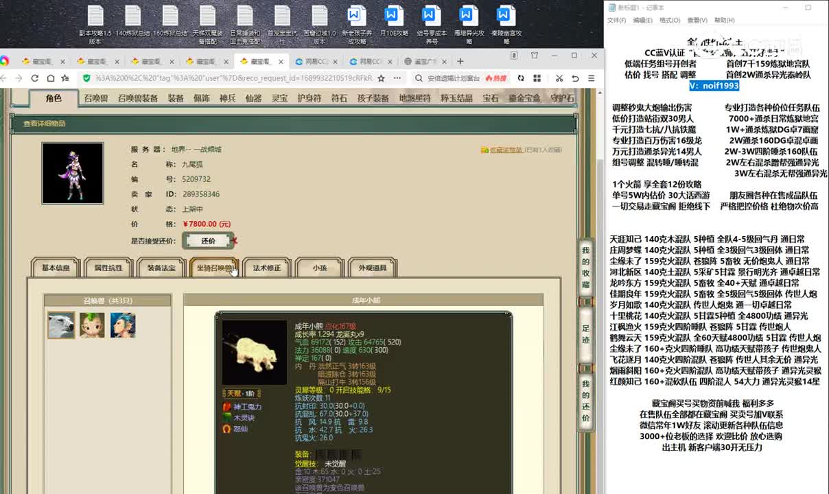Click the 还价 bargain button
Screen dimensions: 829x494
209,241
